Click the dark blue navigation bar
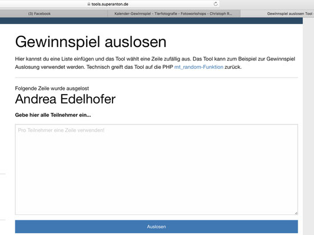Viewport: 314px width, 235px height. pyautogui.click(x=151, y=21)
